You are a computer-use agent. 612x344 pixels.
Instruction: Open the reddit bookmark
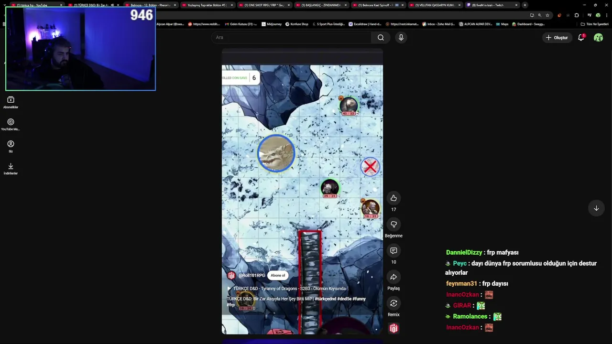coord(203,24)
